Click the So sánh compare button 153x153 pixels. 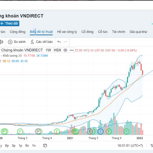17,42
